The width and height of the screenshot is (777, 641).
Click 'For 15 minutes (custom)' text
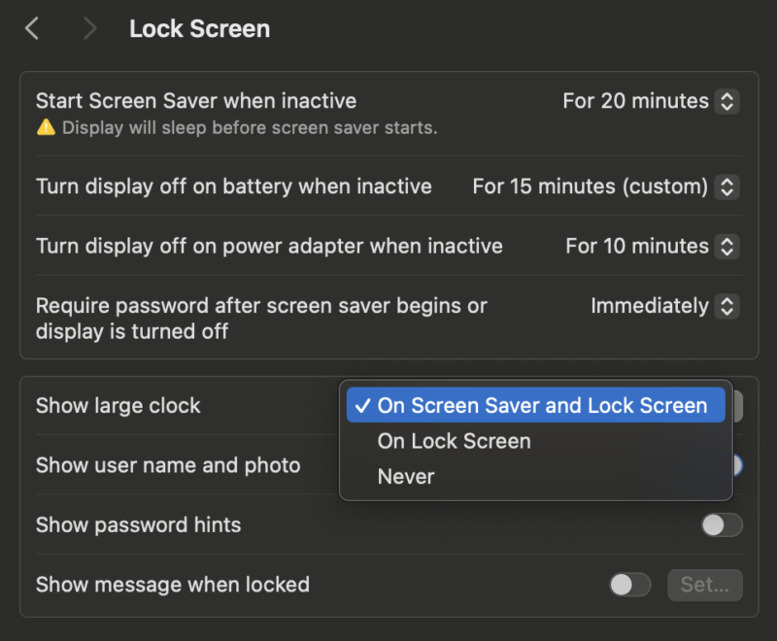point(591,186)
